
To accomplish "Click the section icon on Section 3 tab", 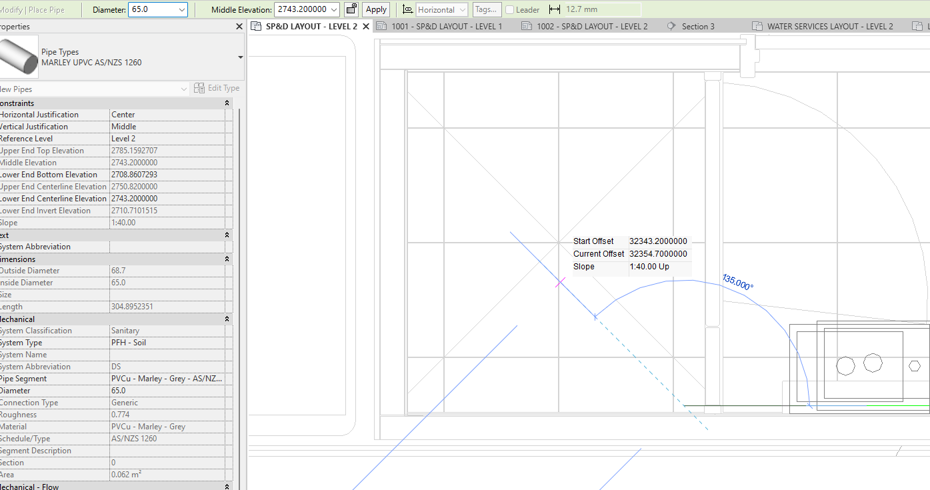I will tap(671, 27).
